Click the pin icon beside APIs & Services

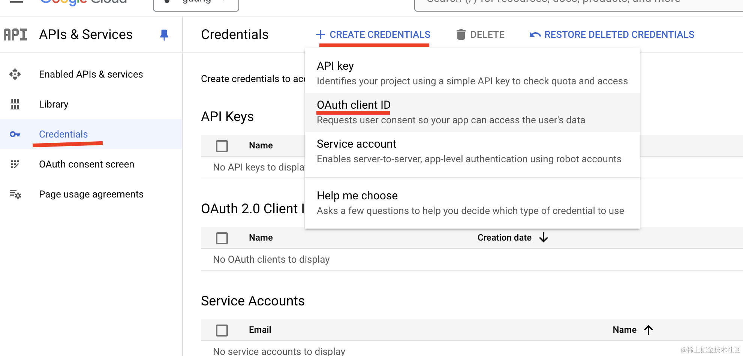pyautogui.click(x=164, y=35)
